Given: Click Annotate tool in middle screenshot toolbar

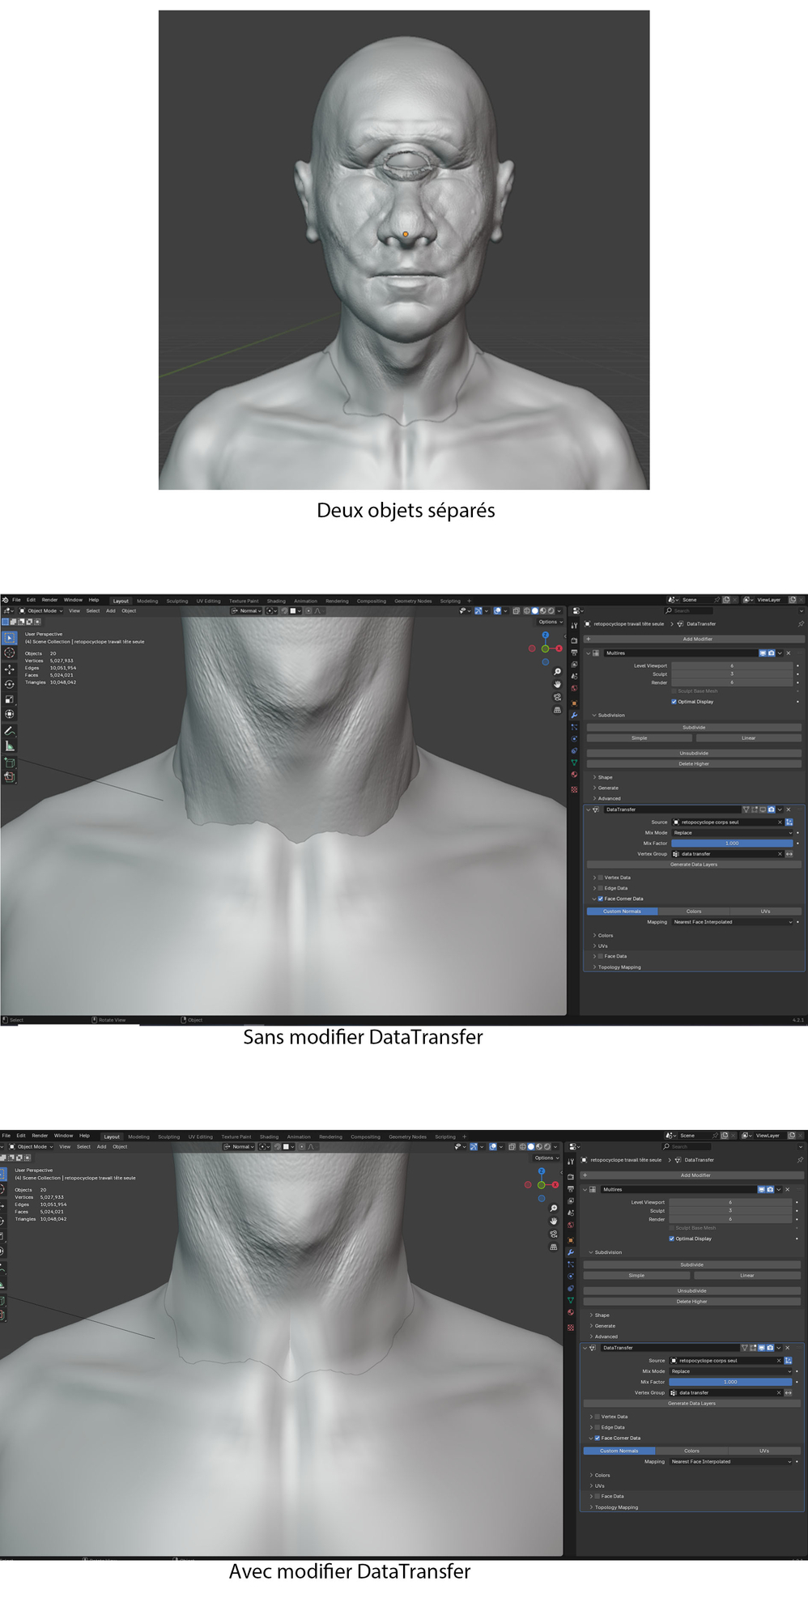Looking at the screenshot, I should [10, 731].
